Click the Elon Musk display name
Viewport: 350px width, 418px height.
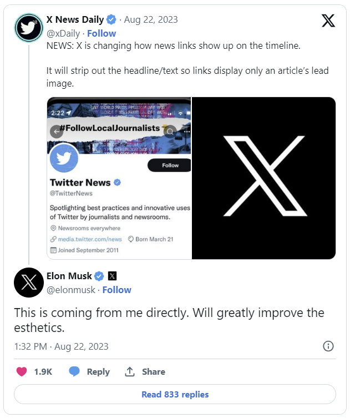point(69,276)
